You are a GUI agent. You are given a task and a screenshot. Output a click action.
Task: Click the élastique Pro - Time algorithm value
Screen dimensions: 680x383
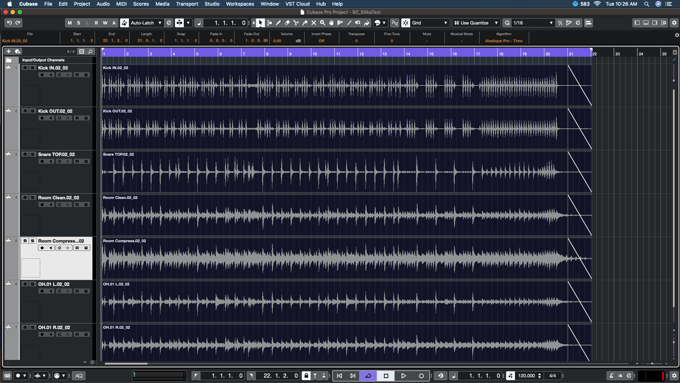click(x=504, y=41)
